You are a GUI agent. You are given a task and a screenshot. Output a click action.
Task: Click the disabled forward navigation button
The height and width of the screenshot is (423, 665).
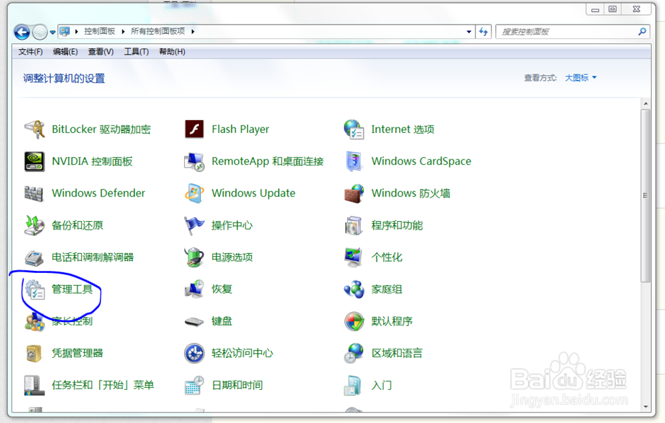click(39, 32)
